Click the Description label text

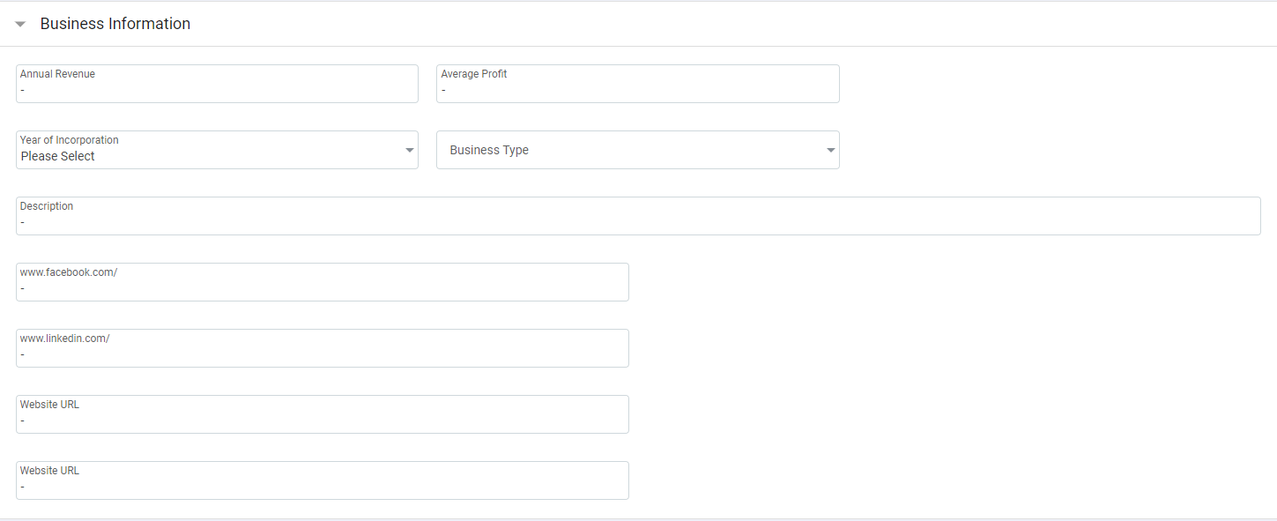click(47, 206)
